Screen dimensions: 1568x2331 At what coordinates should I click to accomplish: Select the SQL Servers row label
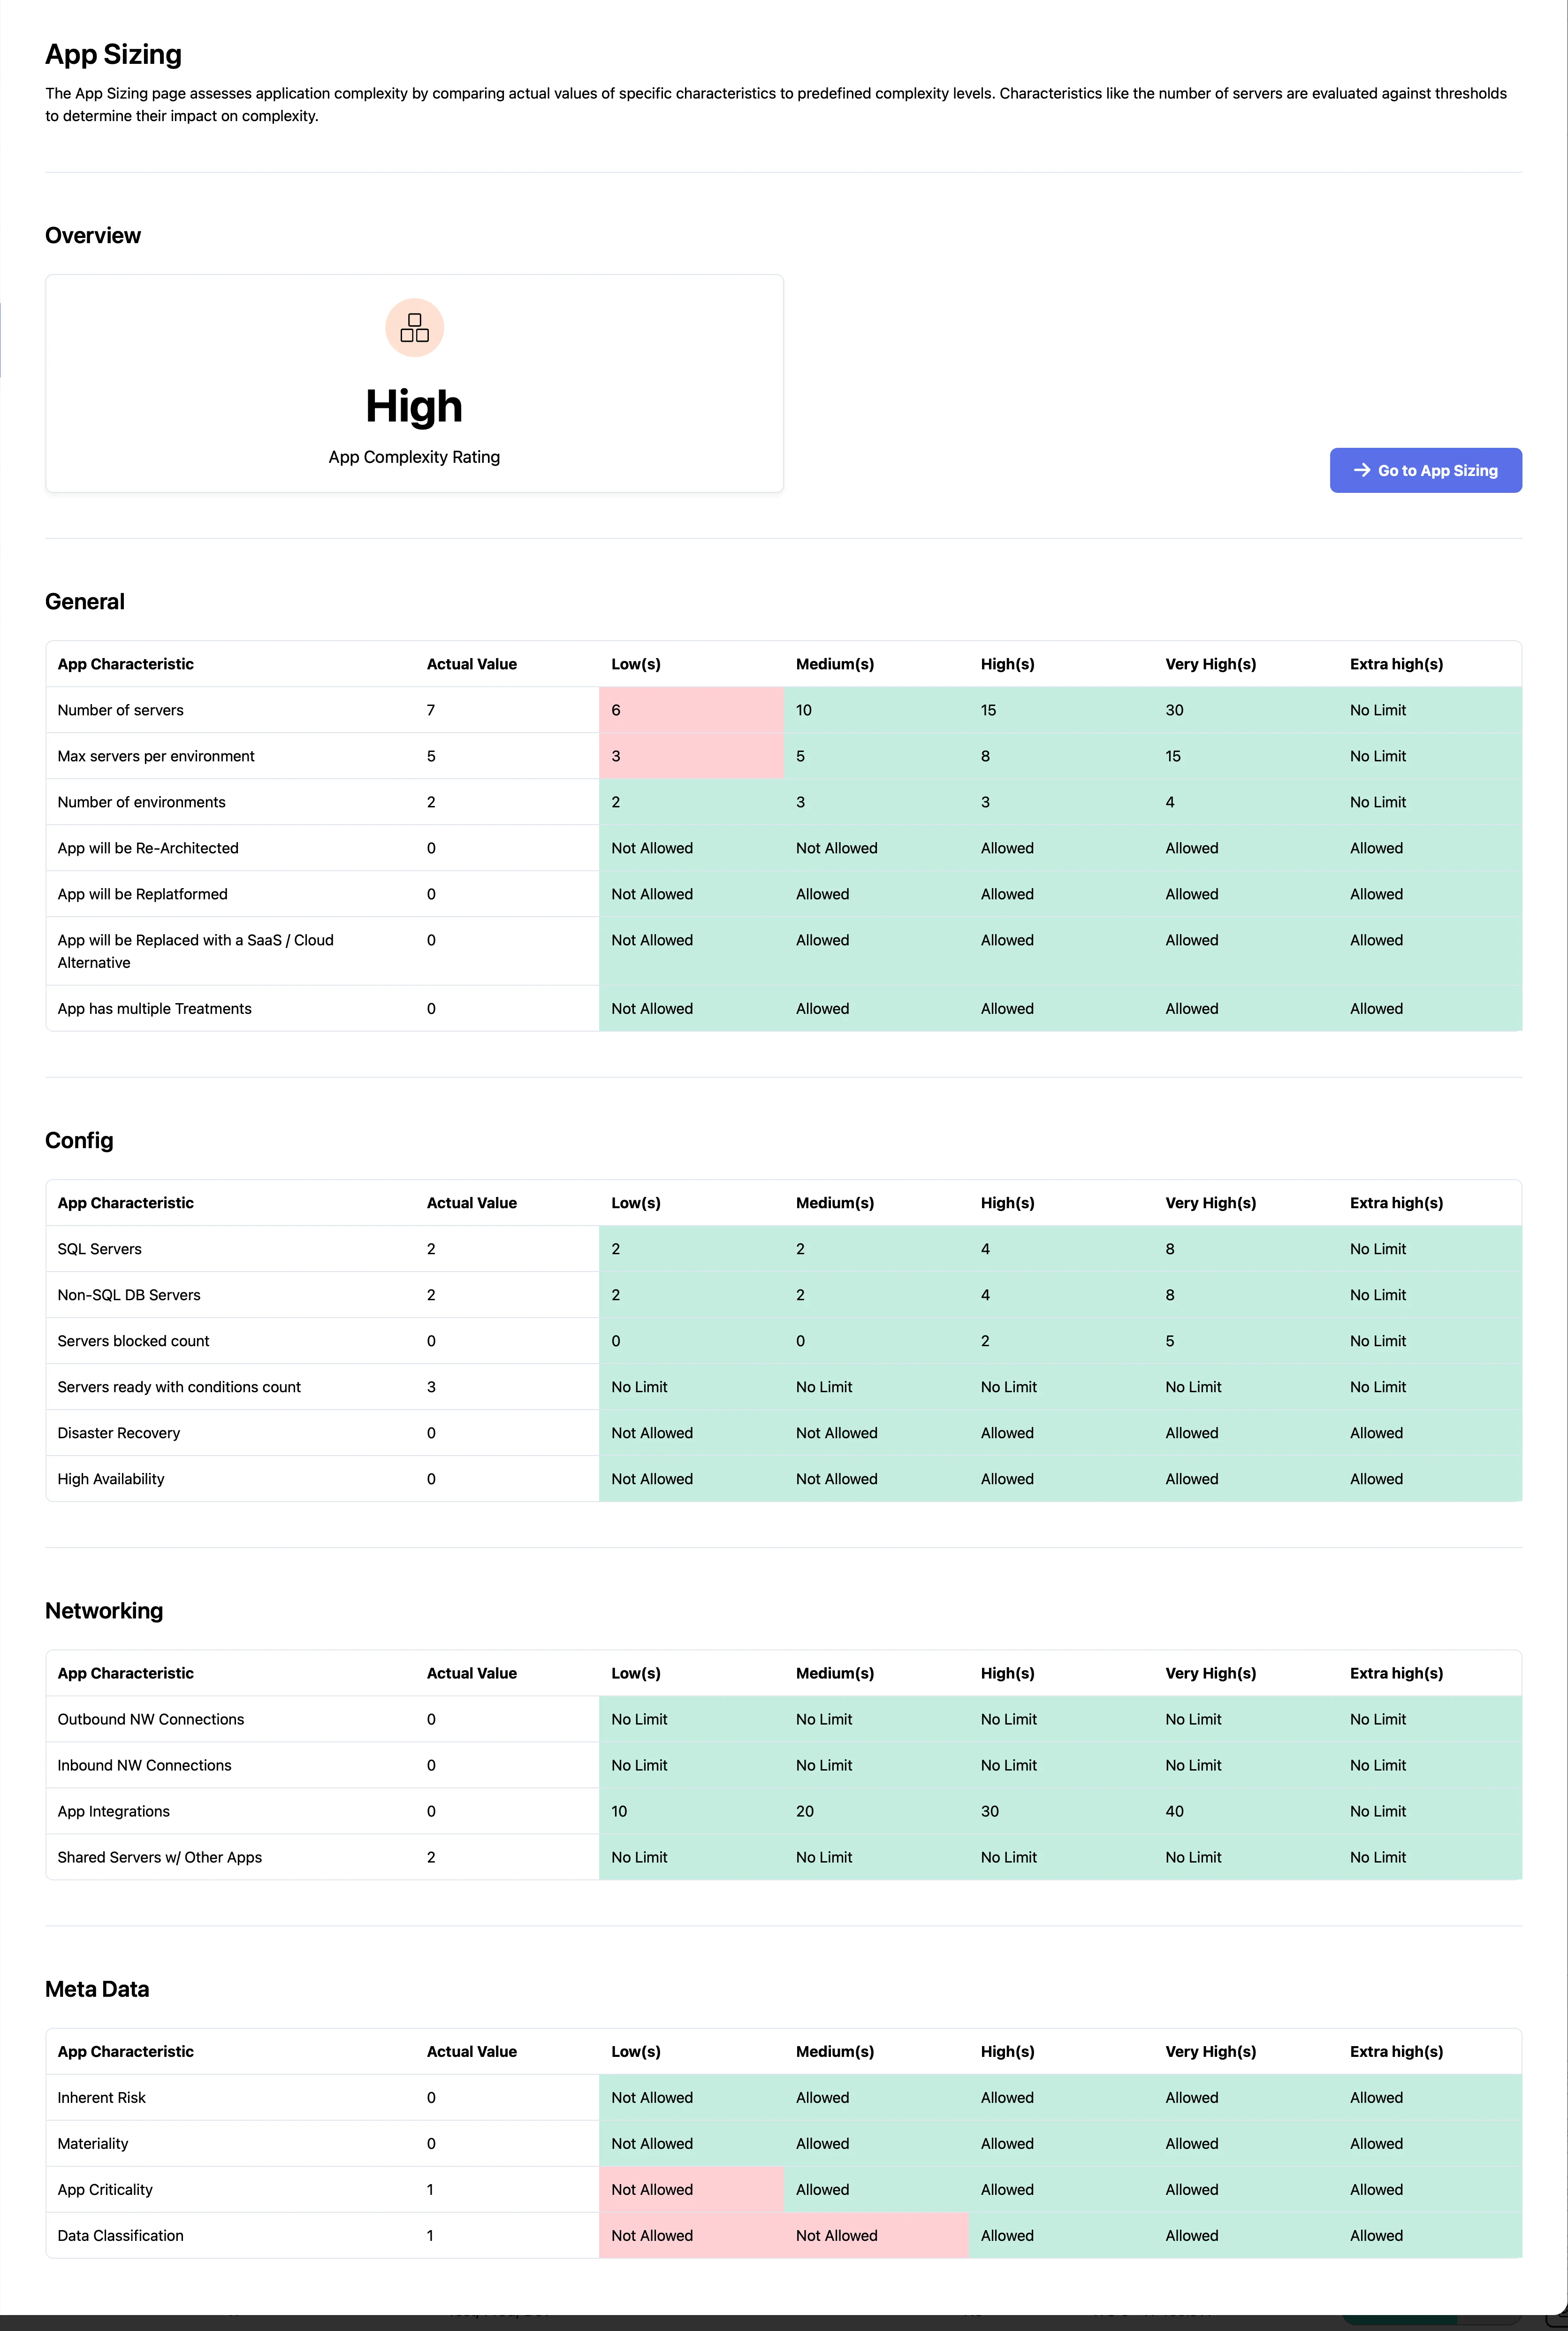99,1249
